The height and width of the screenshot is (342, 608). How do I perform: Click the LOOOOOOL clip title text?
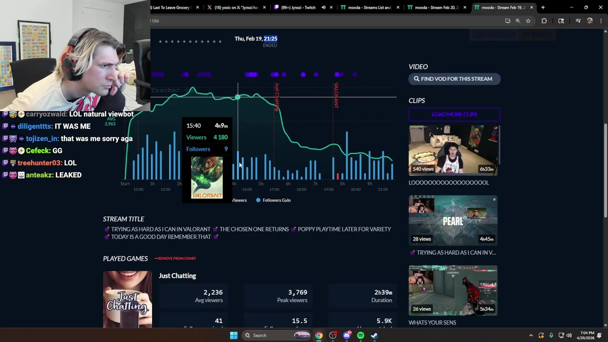448,182
